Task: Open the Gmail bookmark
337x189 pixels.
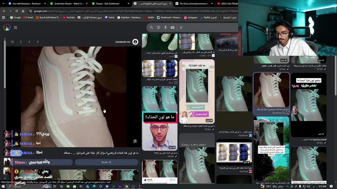Action: tap(28, 18)
